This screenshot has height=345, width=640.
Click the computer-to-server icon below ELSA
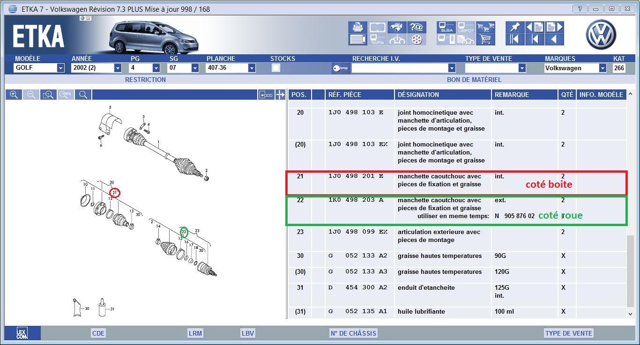446,39
